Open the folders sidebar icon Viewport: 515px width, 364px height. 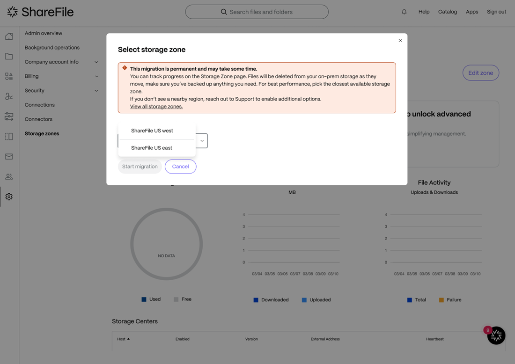click(9, 56)
